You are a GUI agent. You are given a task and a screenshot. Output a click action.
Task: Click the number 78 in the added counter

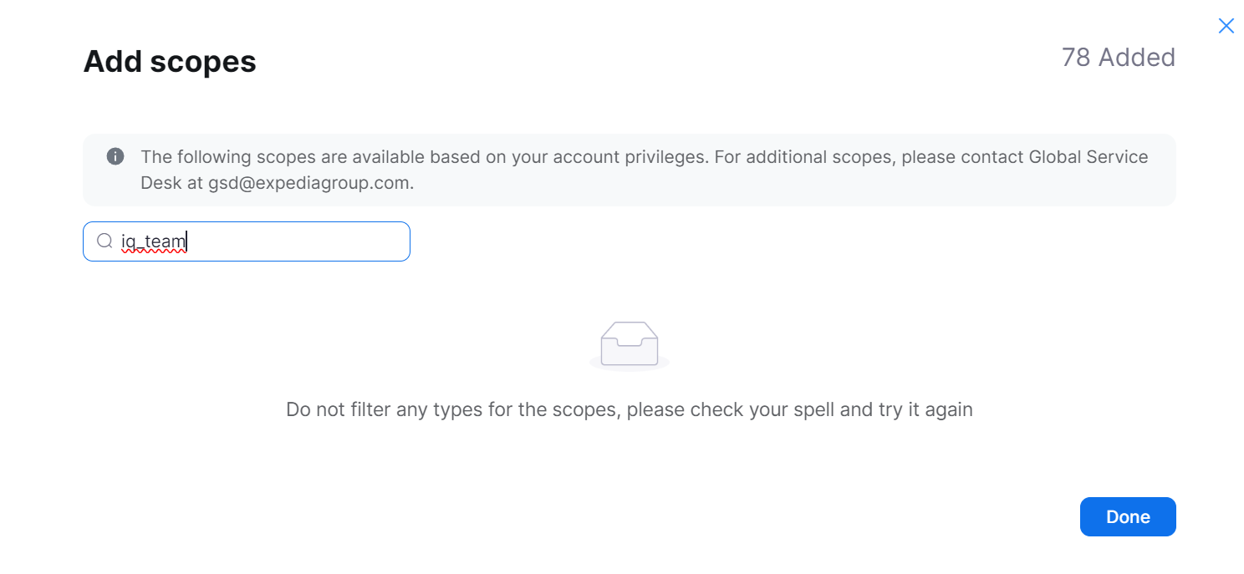1075,58
